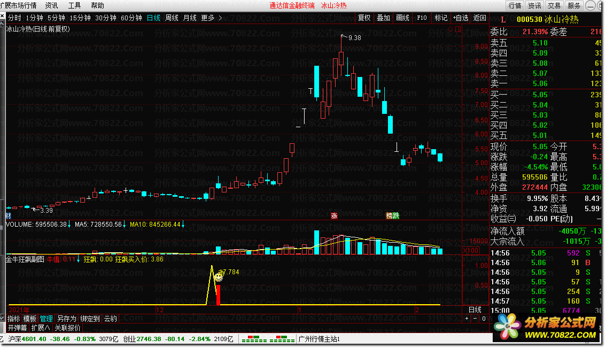
Task: Click the 复权 toolbar button
Action: 364,18
